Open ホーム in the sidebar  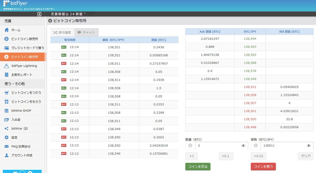coord(22,30)
